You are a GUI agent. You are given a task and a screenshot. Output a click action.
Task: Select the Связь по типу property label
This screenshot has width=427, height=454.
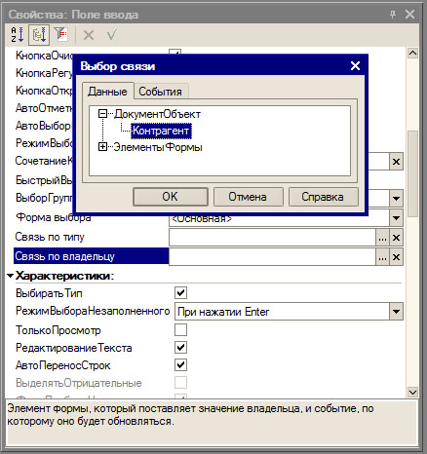[50, 237]
